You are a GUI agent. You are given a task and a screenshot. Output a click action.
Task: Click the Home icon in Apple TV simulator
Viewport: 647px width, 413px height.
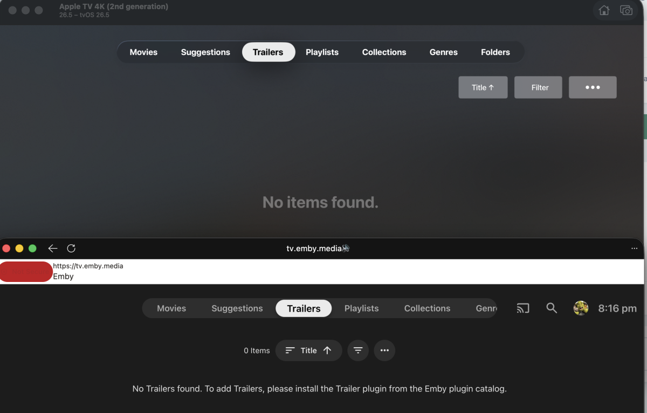(604, 10)
